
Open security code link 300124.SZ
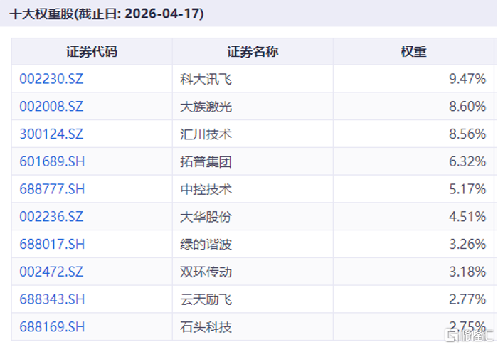(51, 134)
